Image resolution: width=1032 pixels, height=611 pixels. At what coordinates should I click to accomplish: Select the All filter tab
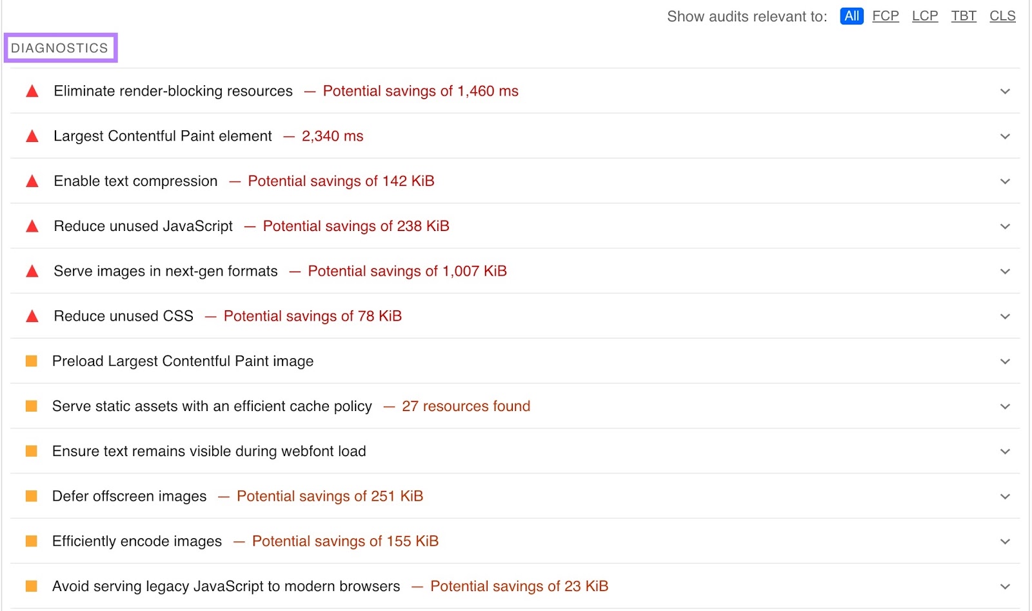coord(851,16)
